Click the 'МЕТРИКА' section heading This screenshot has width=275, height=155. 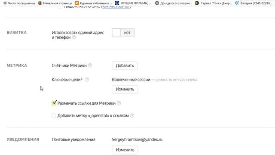[x=17, y=65]
